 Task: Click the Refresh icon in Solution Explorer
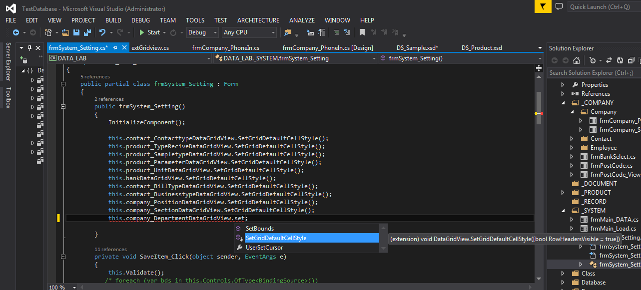coord(620,60)
